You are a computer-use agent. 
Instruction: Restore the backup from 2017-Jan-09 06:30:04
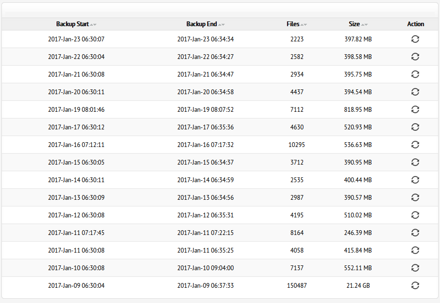[x=415, y=285]
